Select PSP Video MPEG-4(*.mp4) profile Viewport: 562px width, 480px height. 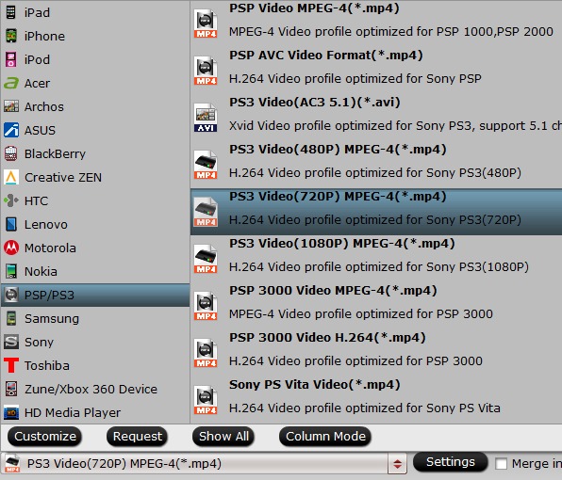tap(376, 24)
